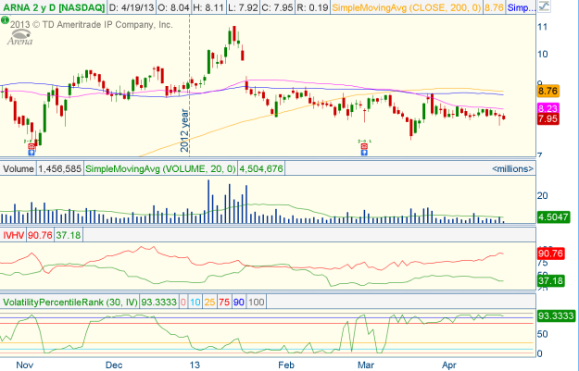Click the 93.3333 percentile rank axis badge

pyautogui.click(x=554, y=315)
